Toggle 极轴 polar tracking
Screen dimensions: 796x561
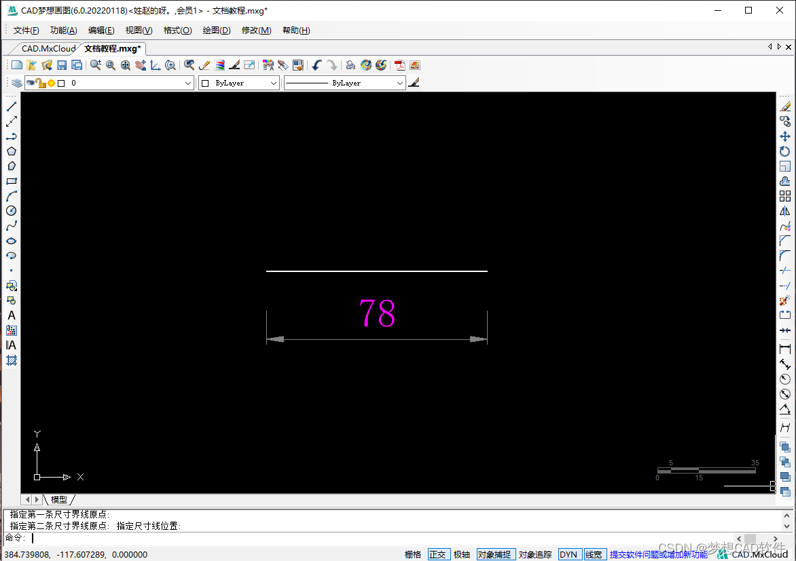[461, 554]
